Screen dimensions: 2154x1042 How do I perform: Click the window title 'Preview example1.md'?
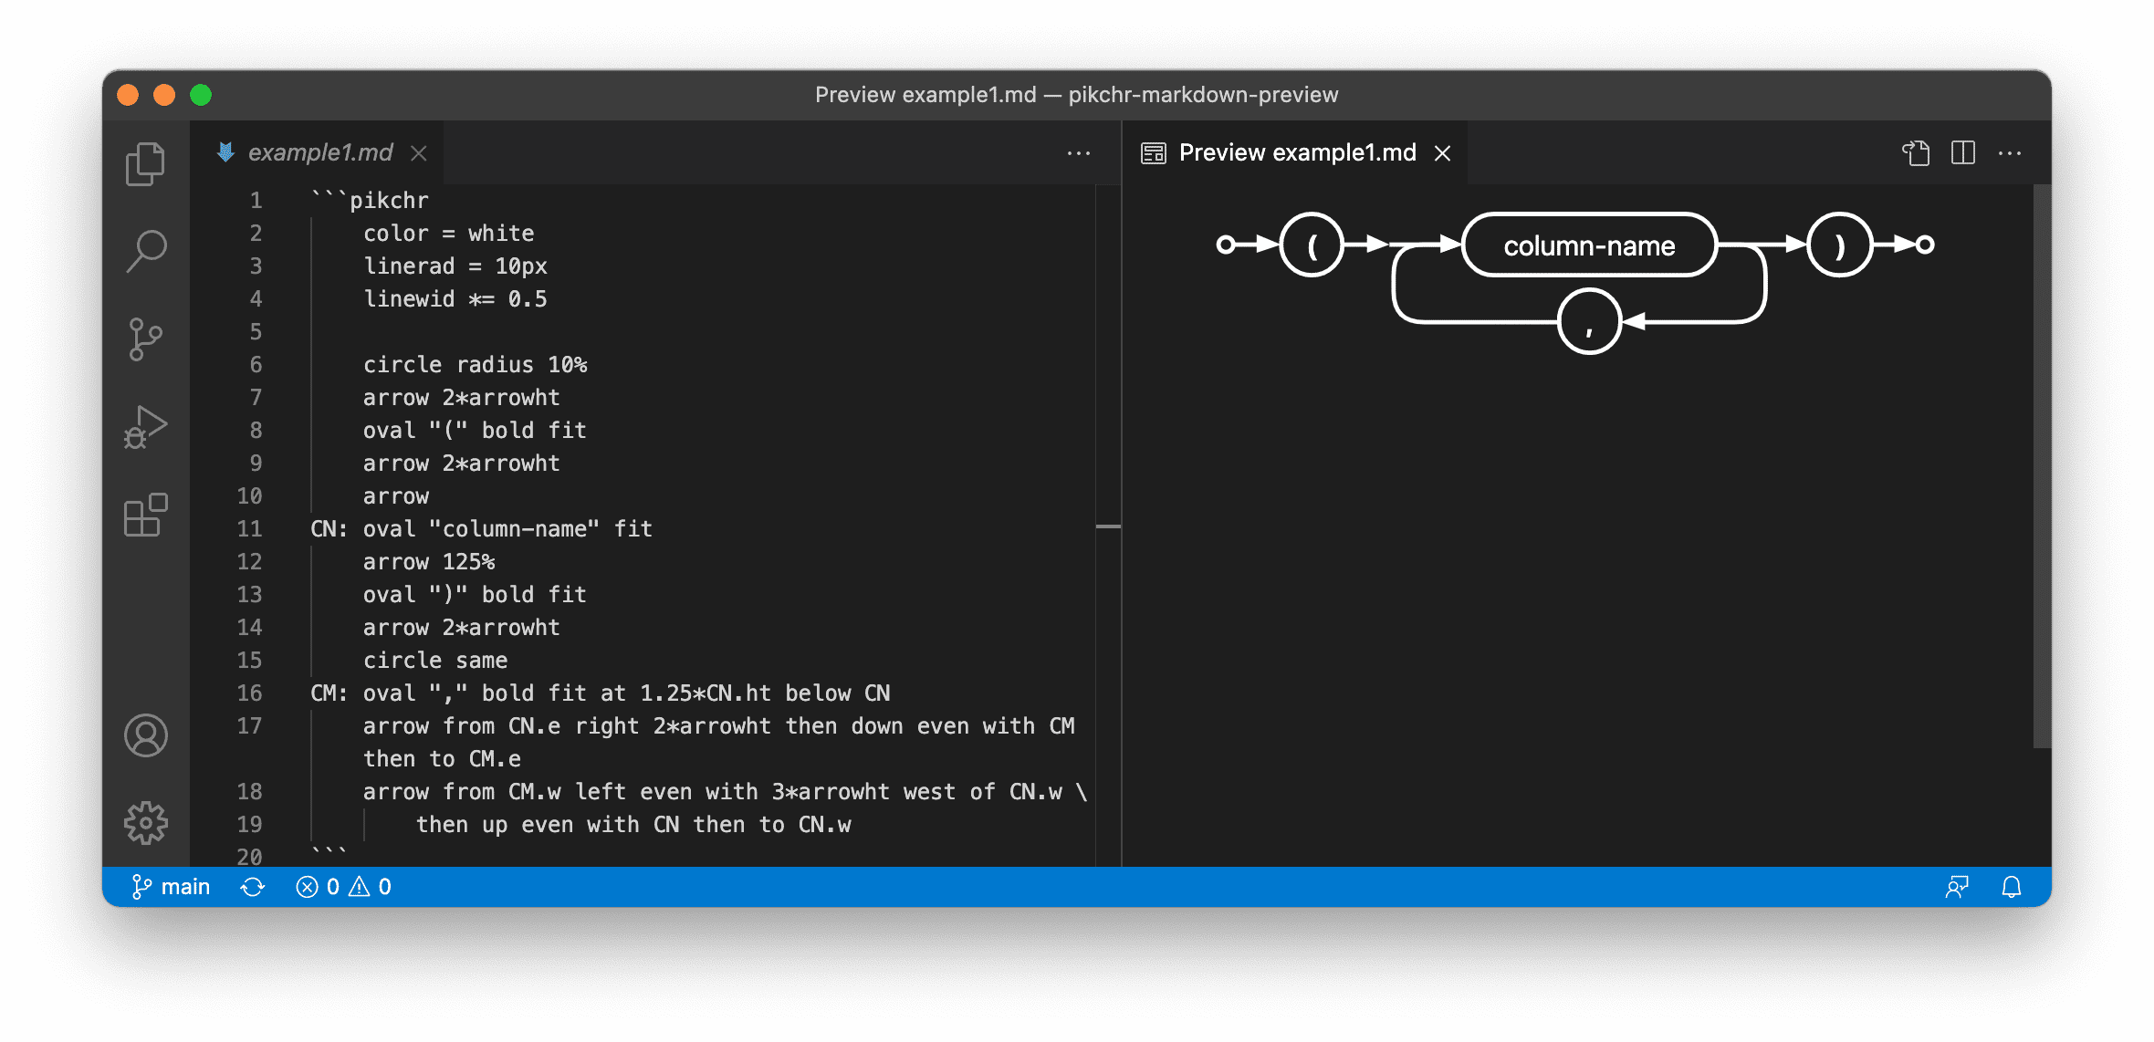coord(925,95)
